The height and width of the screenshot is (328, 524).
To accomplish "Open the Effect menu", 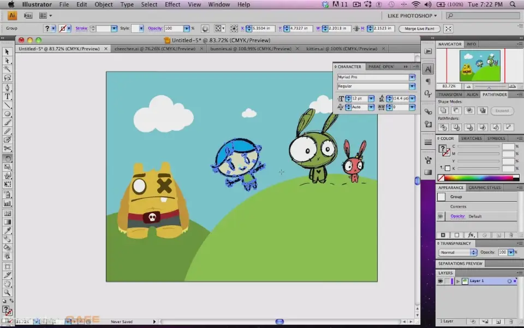I will [172, 4].
